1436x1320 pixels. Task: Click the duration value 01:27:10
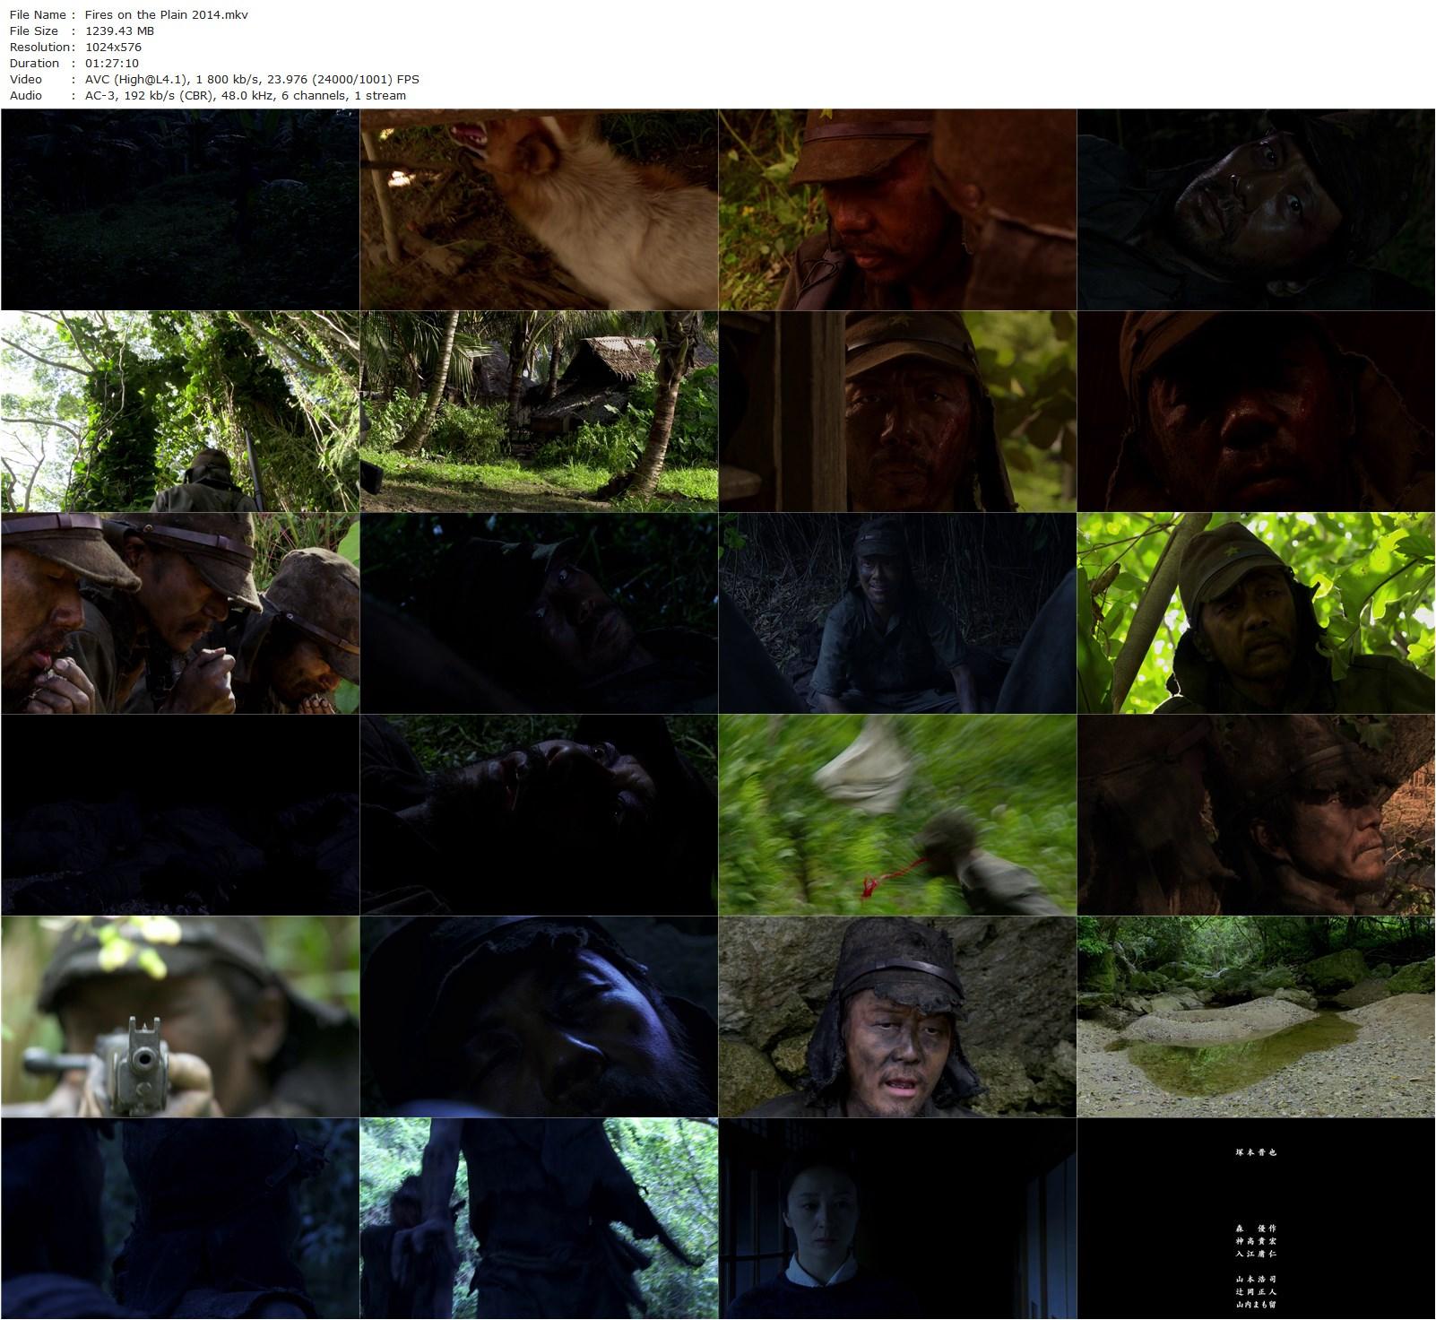click(x=112, y=63)
